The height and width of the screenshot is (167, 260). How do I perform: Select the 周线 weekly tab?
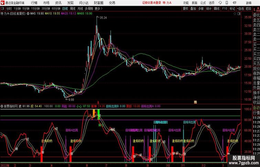(73, 9)
